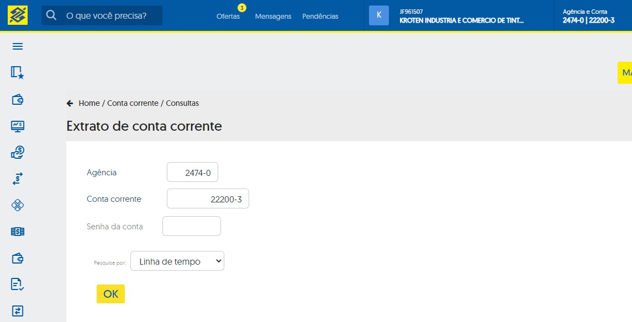Focus the 'Senha da conta' password field
The image size is (632, 322).
(x=192, y=226)
